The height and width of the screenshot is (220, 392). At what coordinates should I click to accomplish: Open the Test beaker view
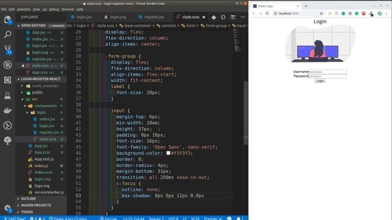[x=7, y=95]
